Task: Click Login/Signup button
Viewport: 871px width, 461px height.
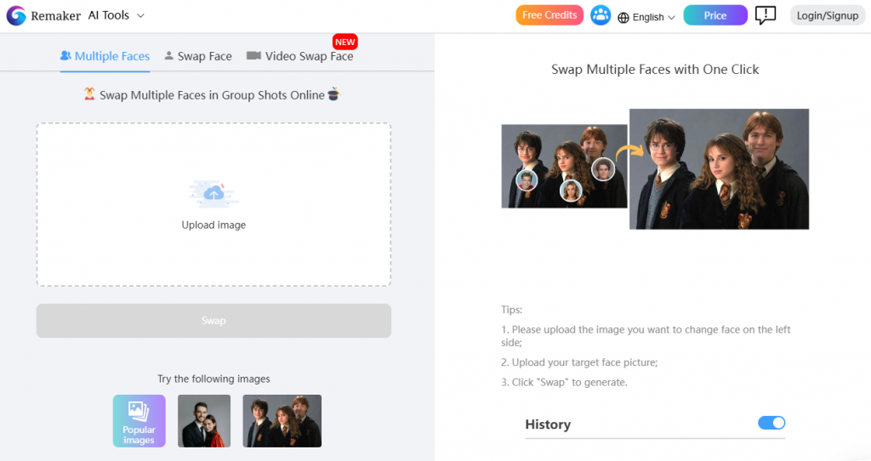Action: coord(827,15)
